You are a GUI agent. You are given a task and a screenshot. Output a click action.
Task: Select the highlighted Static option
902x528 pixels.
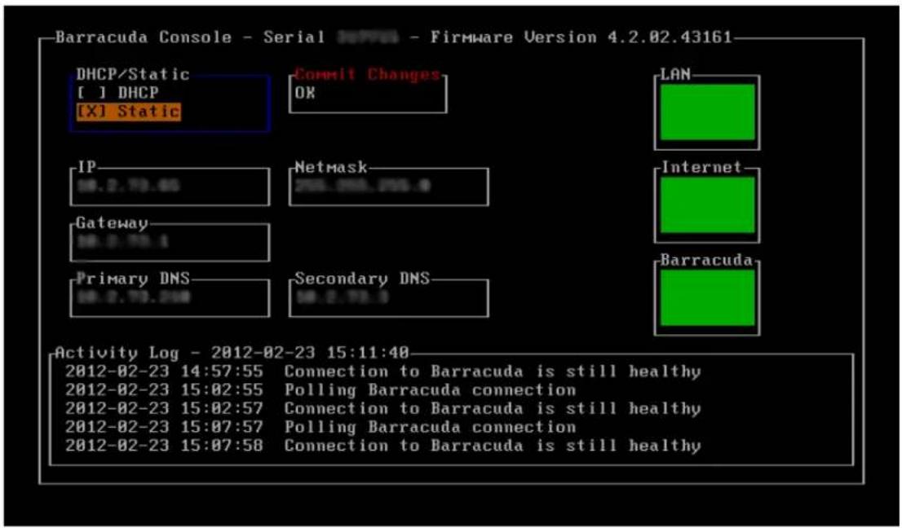128,112
